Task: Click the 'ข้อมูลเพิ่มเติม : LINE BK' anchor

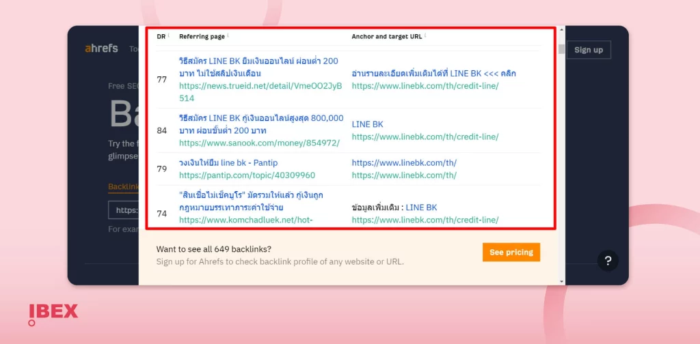Action: (394, 207)
